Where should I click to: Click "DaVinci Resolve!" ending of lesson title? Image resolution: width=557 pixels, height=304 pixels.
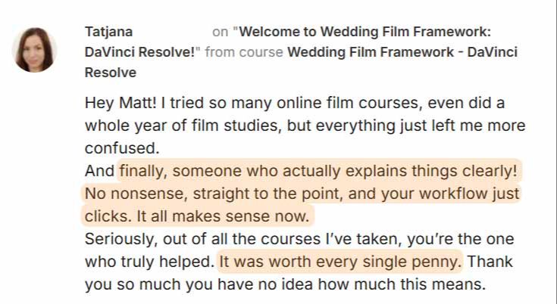click(141, 52)
